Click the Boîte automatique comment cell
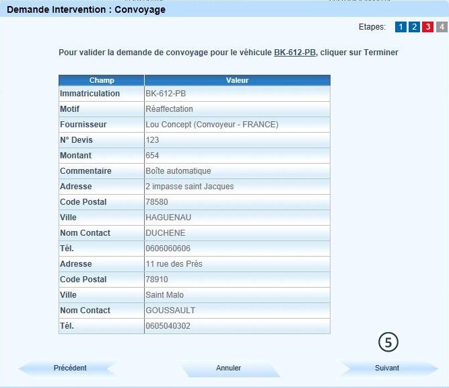Viewport: 449px width, 388px height. pos(178,171)
